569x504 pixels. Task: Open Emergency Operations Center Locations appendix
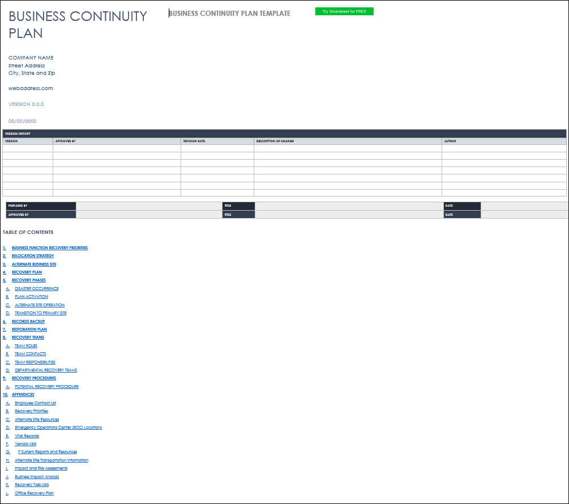58,428
